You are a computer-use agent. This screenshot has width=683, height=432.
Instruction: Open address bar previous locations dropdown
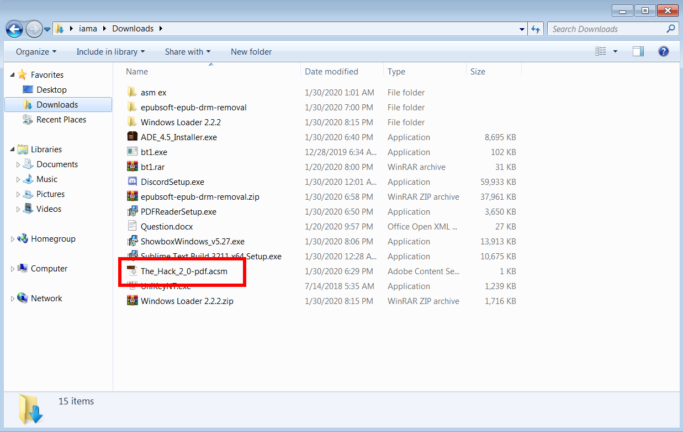[x=522, y=29]
